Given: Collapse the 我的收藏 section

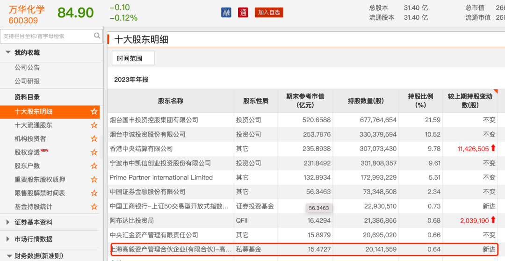Looking at the screenshot, I should click(8, 52).
